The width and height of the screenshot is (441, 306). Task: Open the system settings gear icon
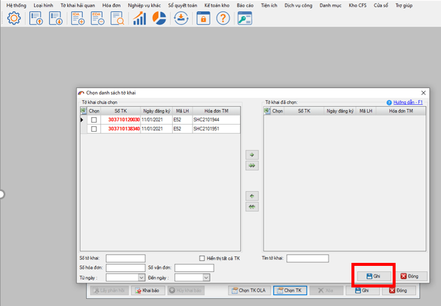coord(14,19)
